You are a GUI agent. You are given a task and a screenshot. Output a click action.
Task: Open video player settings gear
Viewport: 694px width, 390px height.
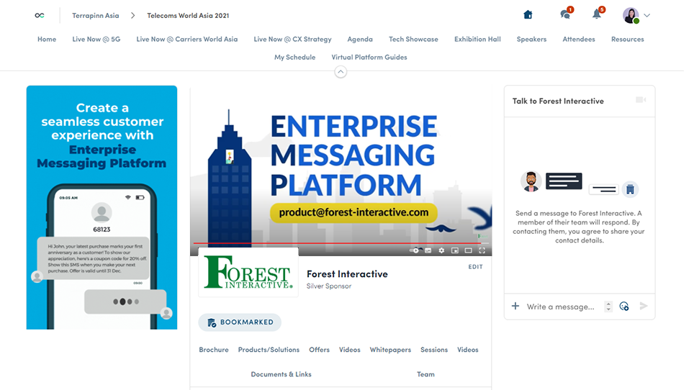pyautogui.click(x=441, y=250)
